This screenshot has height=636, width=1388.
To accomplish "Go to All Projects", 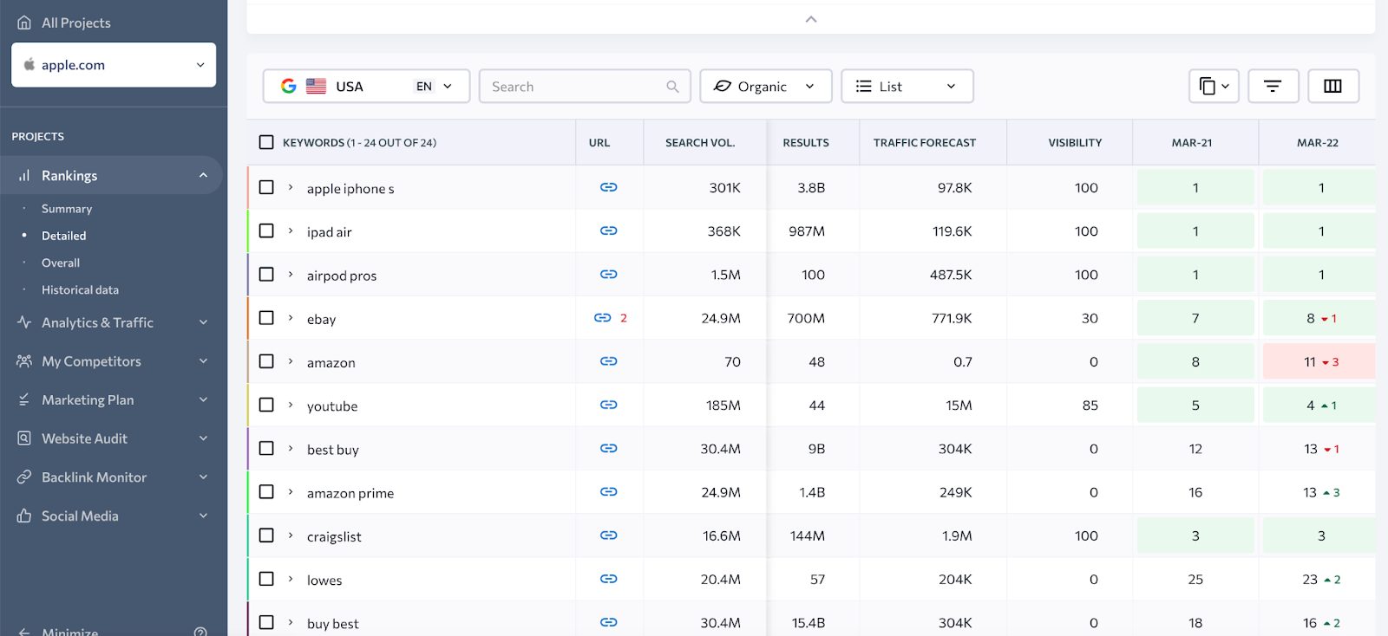I will (76, 23).
